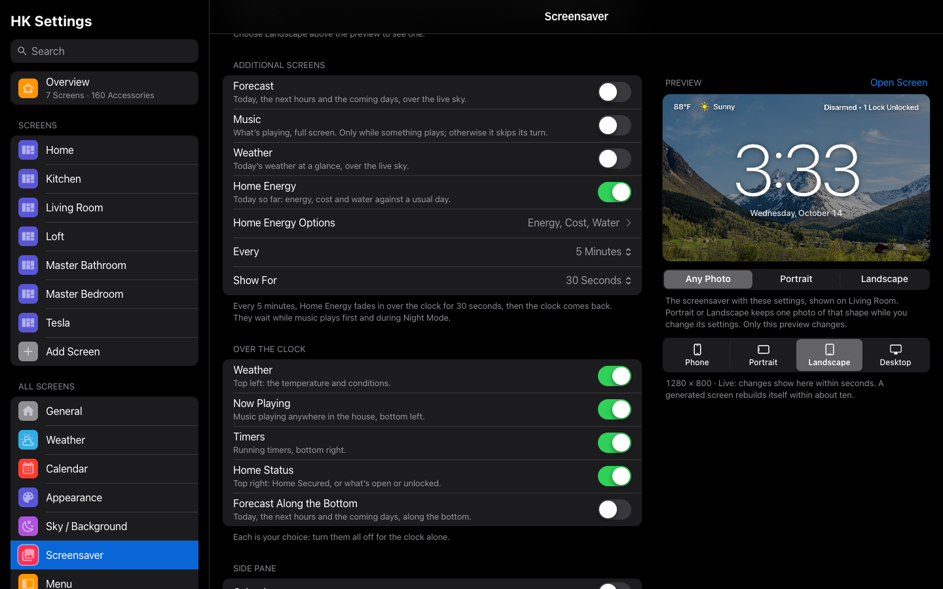This screenshot has height=589, width=943.
Task: Enable Forecast Along the Bottom toggle
Action: click(x=614, y=510)
